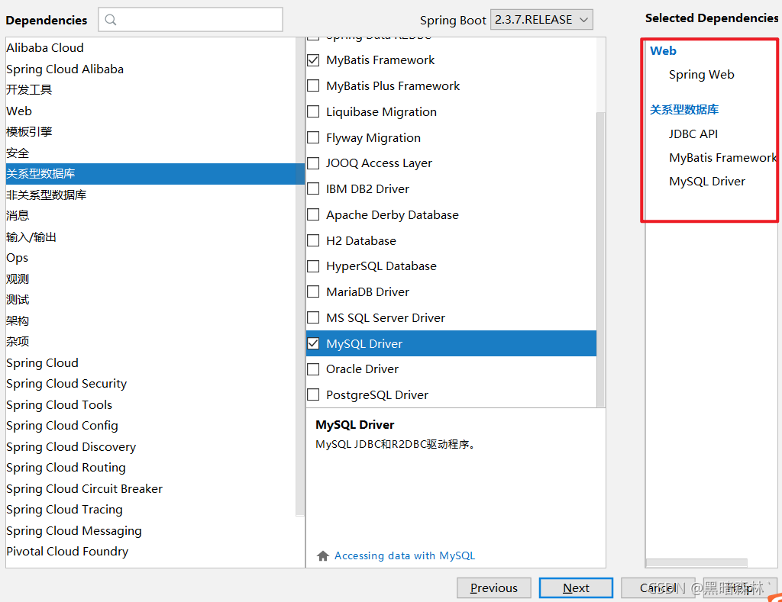This screenshot has width=782, height=602.
Task: Select the 杂项 category
Action: [x=150, y=341]
